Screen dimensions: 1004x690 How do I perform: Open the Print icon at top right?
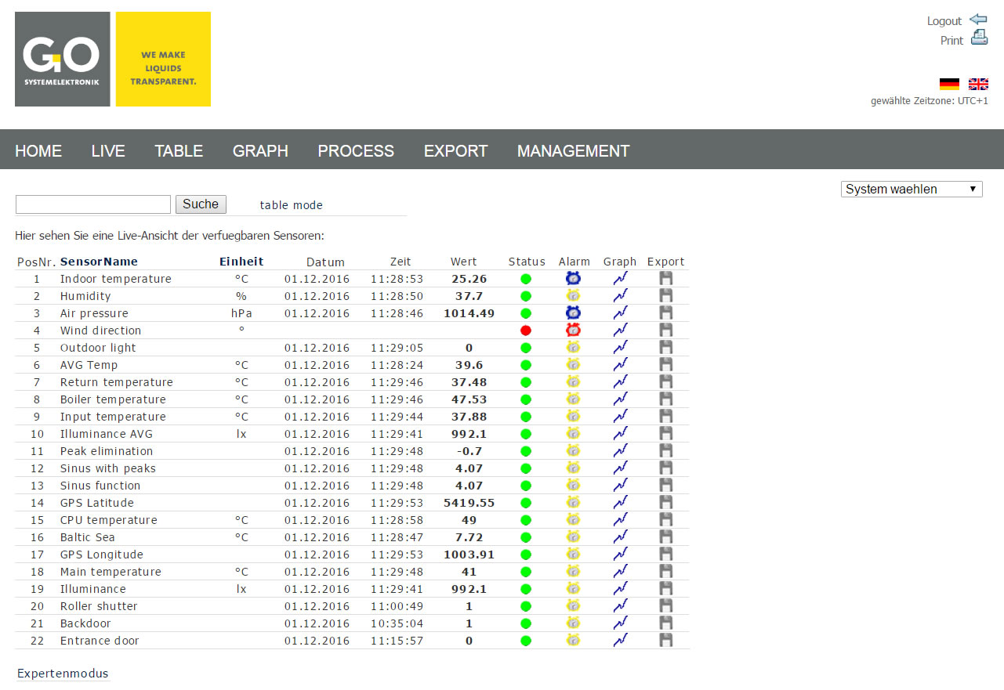(978, 38)
